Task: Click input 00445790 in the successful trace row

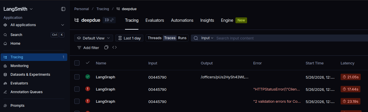Action: 157,77
